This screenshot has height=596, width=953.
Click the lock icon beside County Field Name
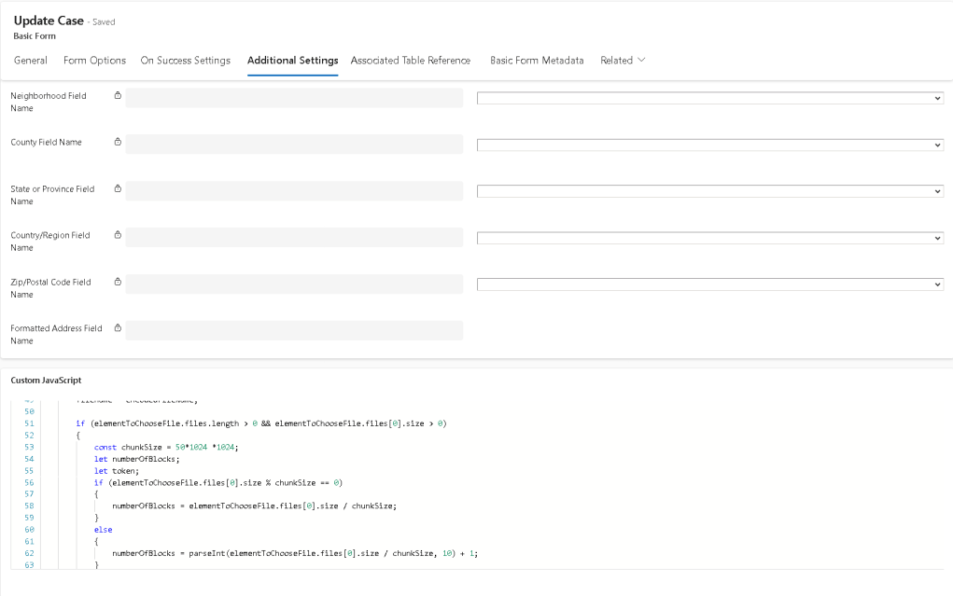click(x=117, y=142)
